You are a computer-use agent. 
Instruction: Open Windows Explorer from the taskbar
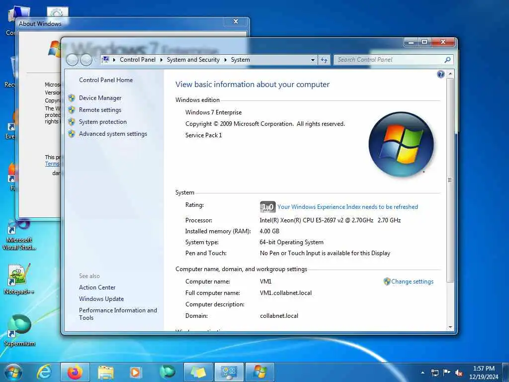[105, 373]
